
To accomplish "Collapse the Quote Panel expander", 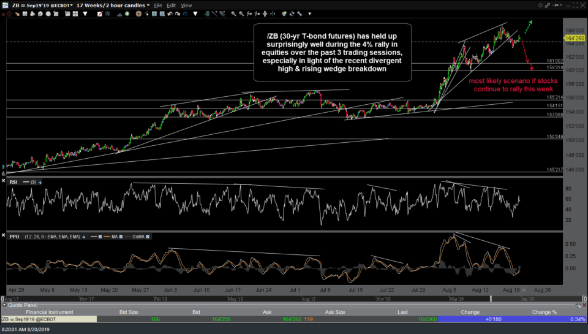I will pos(4,305).
